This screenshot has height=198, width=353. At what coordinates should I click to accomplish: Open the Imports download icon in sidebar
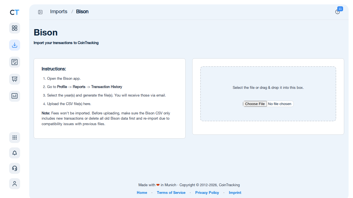point(15,45)
